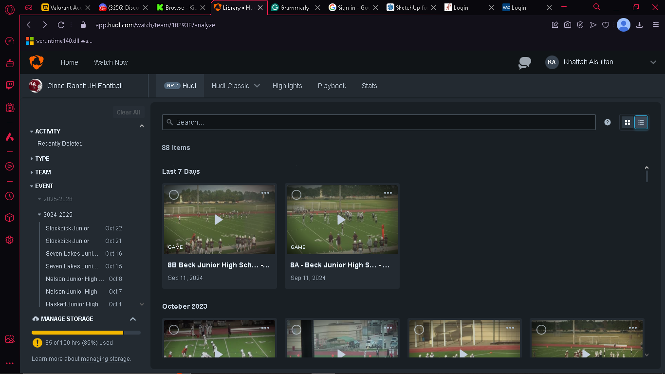
Task: Open GX Control speedometer icon in sidebar
Action: pos(10,41)
